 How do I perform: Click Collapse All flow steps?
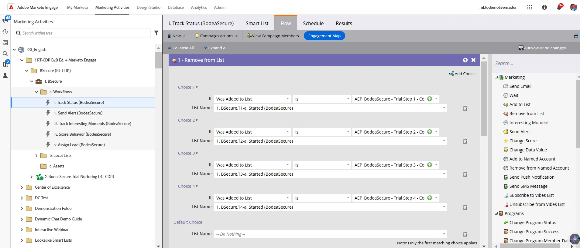point(181,48)
